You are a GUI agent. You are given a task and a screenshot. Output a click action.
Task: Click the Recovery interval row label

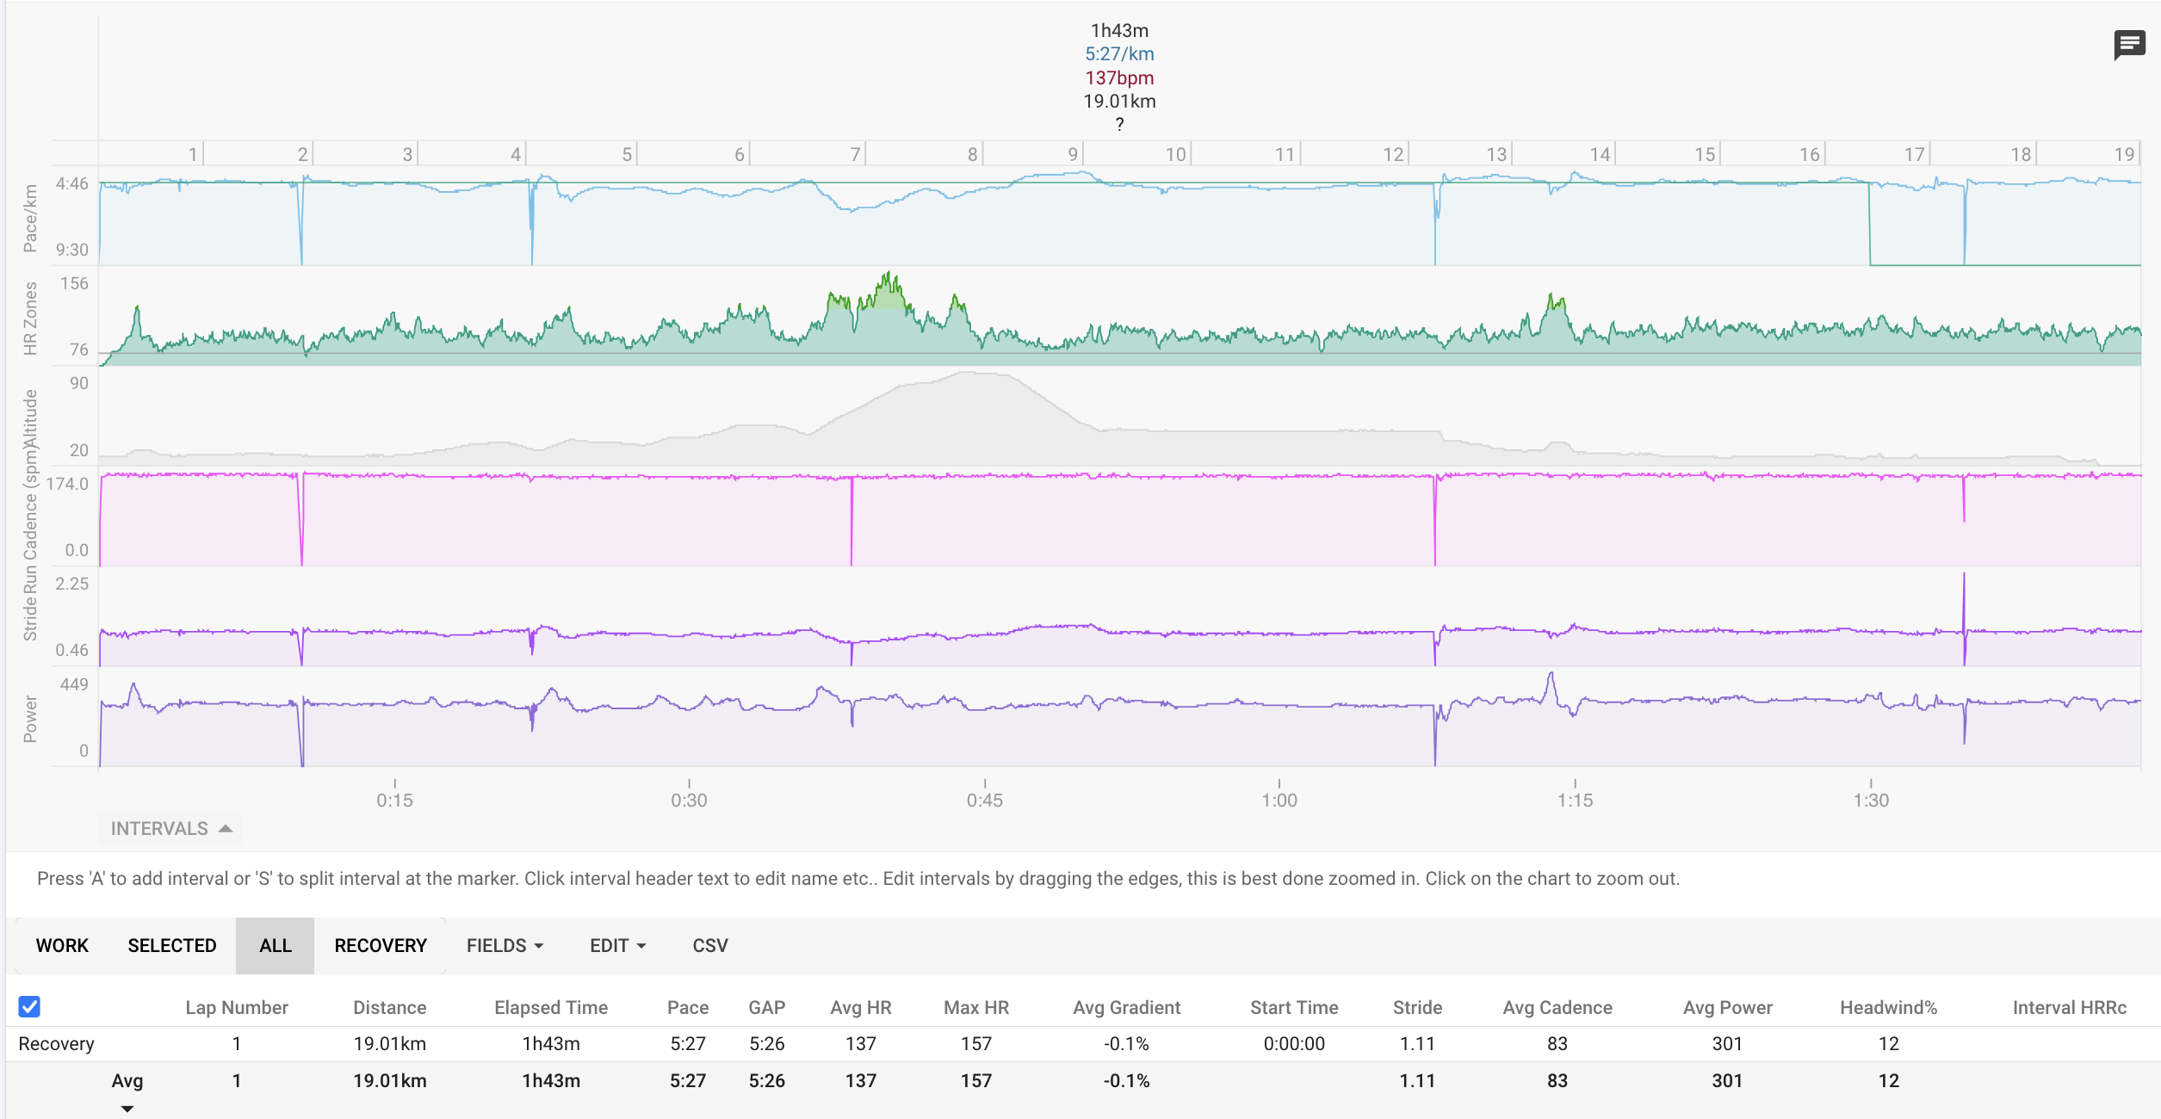click(x=57, y=1043)
